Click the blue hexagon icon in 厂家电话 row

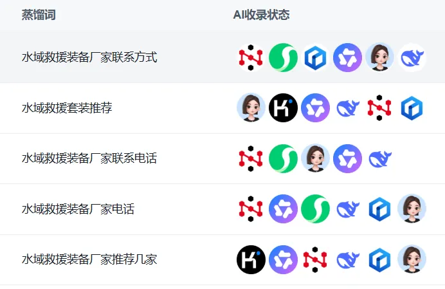click(x=379, y=209)
